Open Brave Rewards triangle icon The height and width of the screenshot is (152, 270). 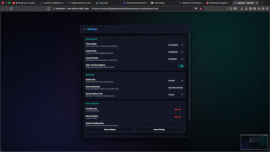tap(200, 8)
